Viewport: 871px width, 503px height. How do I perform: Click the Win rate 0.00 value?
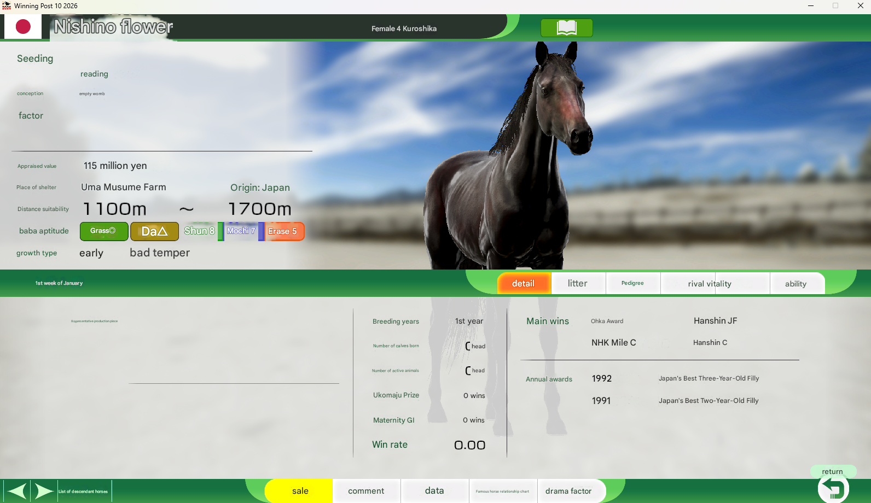pos(470,445)
